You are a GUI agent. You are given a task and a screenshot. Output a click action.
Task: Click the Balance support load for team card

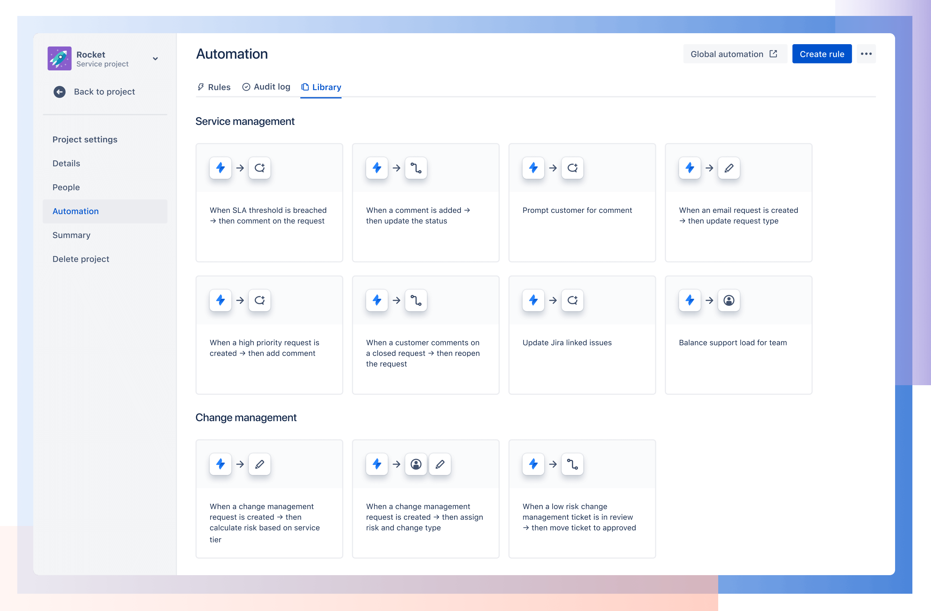point(738,334)
